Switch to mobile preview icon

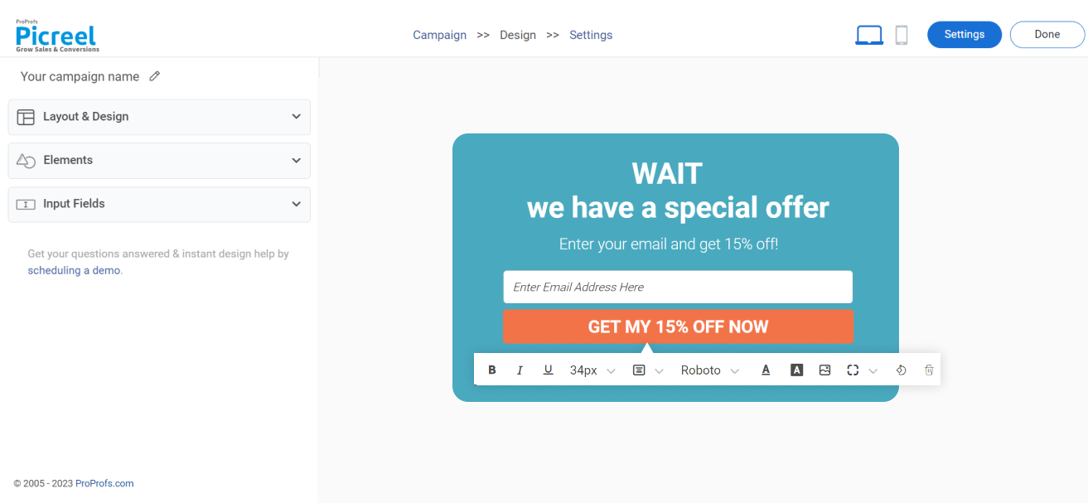[902, 35]
